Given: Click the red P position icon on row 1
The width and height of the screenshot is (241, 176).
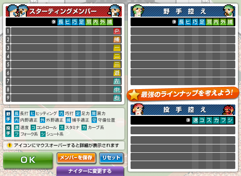Looking at the screenshot, I should (x=117, y=31).
